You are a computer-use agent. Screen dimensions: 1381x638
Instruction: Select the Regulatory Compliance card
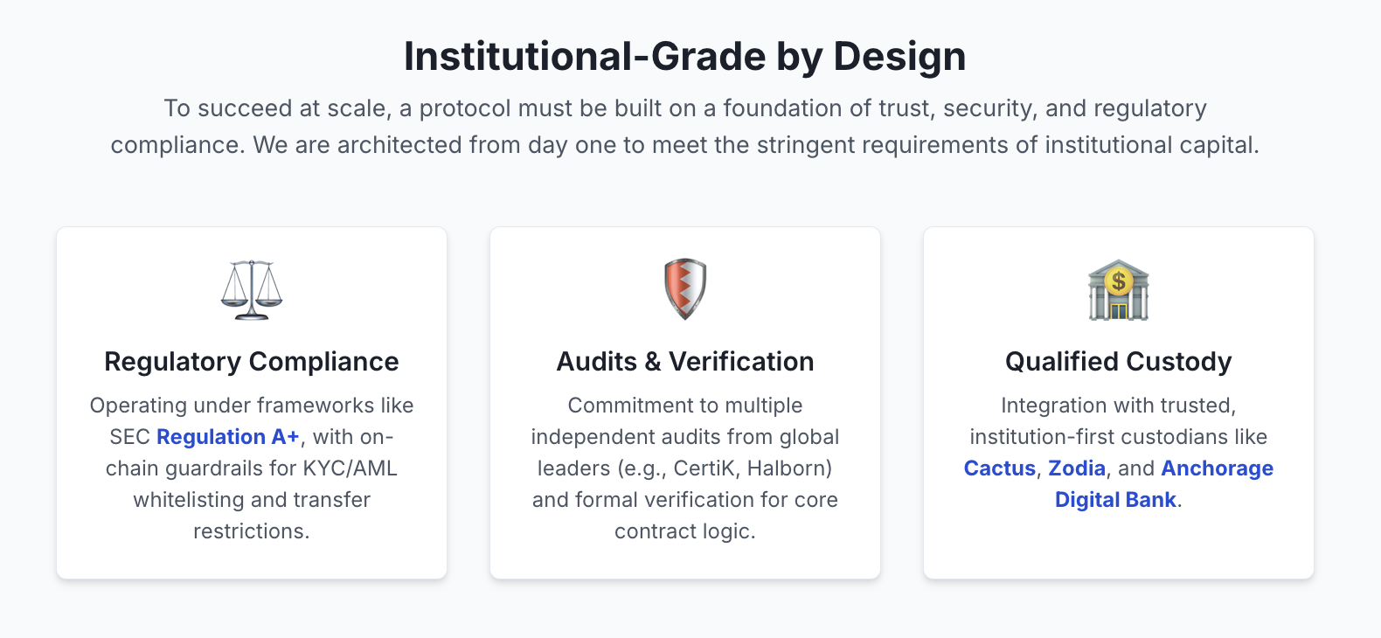[252, 403]
